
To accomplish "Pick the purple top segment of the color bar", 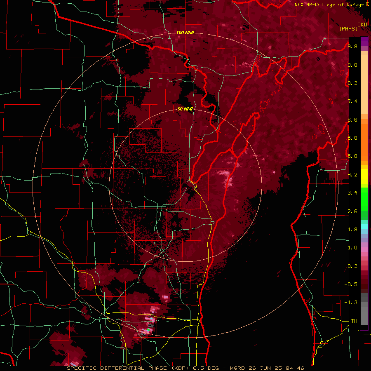I will tap(364, 41).
